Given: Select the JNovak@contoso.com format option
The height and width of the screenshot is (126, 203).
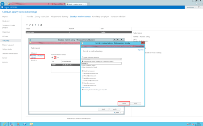Looking at the screenshot, I should point(83,76).
